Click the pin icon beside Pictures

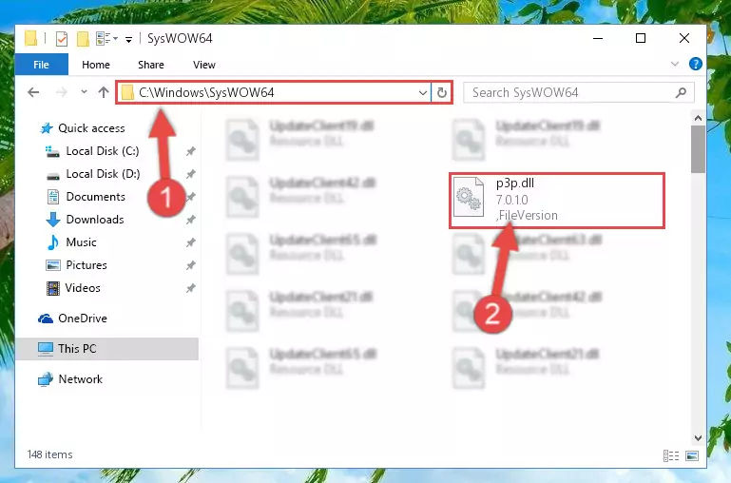click(190, 265)
